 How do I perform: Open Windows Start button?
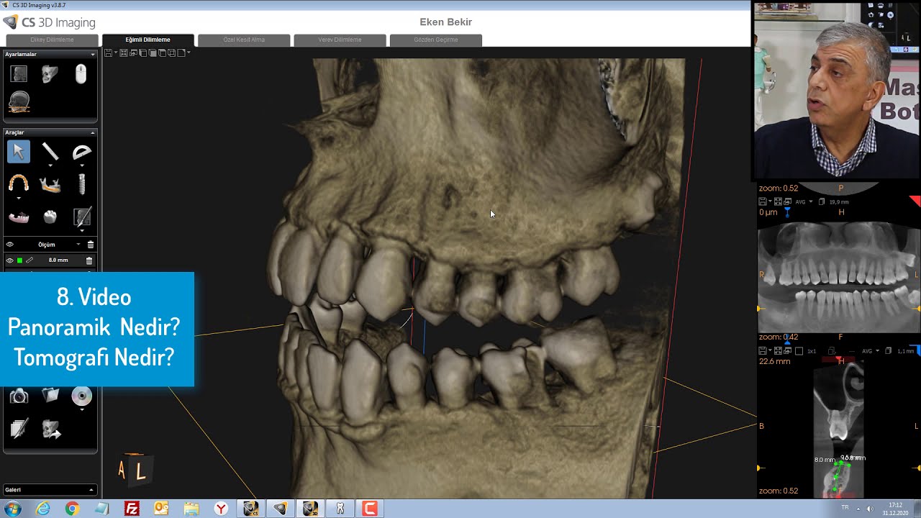point(12,509)
